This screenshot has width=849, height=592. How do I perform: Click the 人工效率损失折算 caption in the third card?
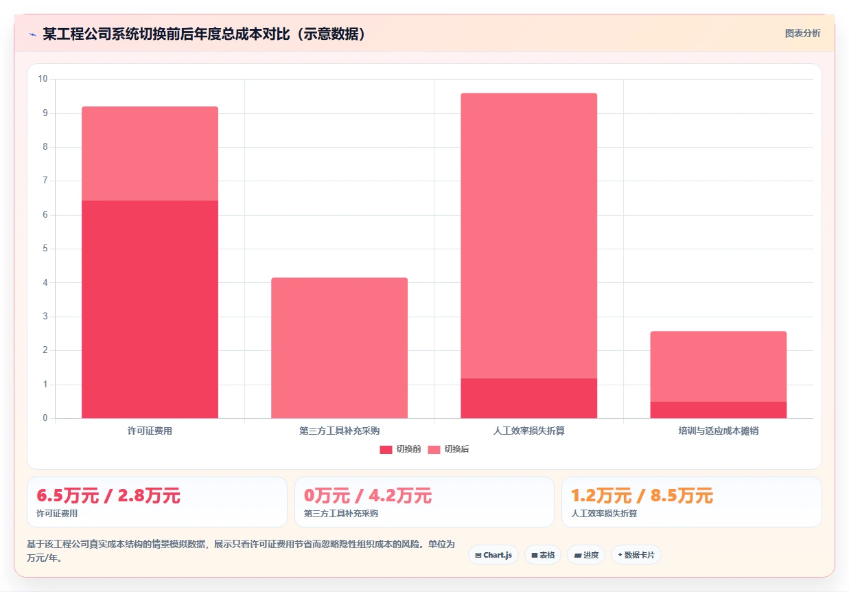(604, 514)
